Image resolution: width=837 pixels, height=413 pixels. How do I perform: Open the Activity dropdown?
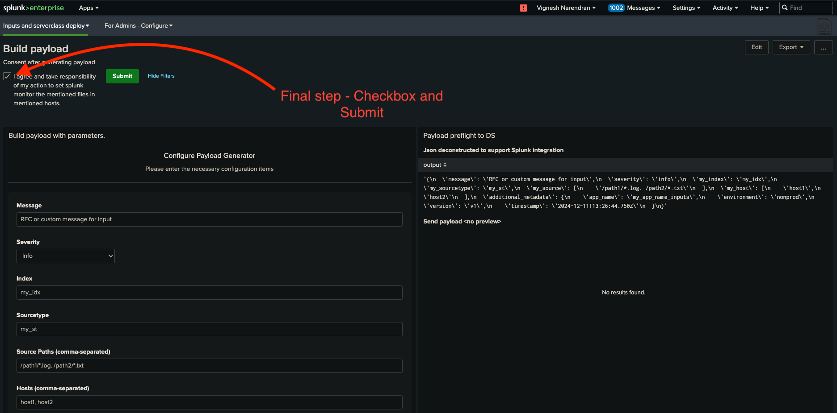point(725,8)
